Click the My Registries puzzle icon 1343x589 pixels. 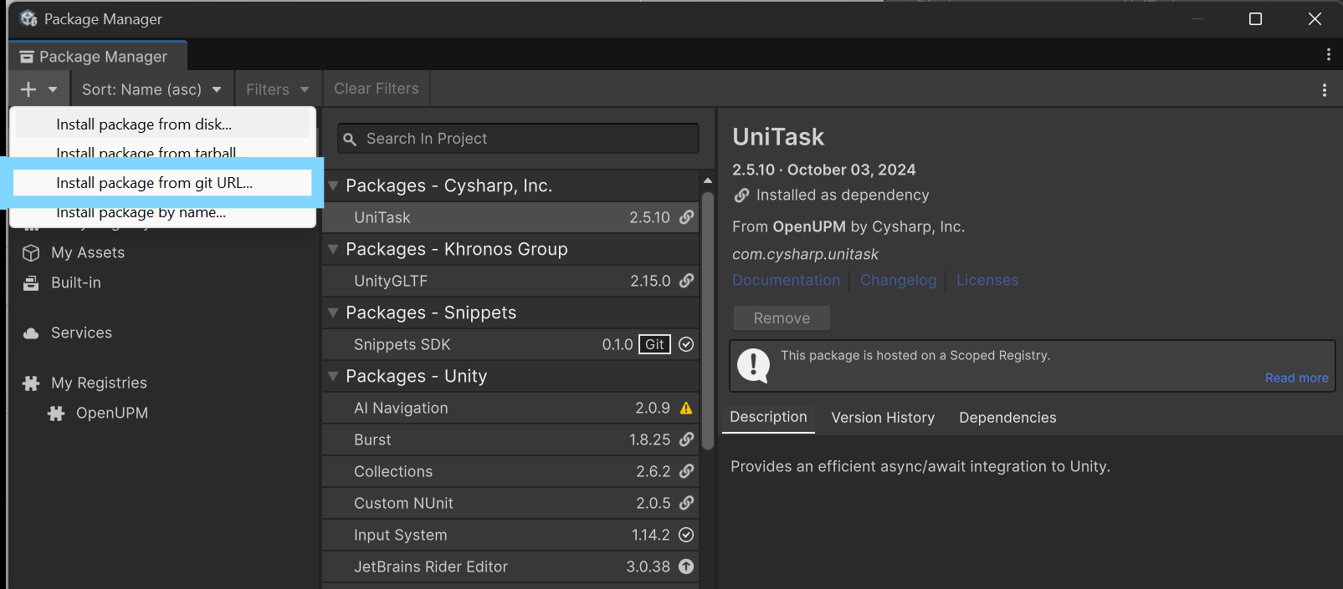pyautogui.click(x=31, y=383)
